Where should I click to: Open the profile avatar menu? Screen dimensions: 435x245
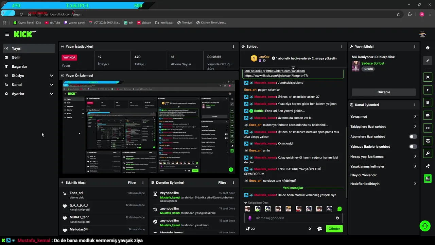(422, 34)
